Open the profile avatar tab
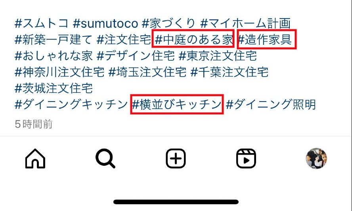Viewport: 352px width, 211px height. [x=316, y=158]
